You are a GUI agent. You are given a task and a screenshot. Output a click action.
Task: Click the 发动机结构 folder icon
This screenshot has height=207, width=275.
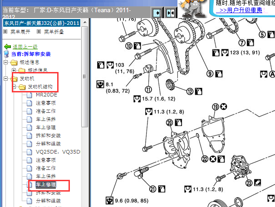(22, 87)
